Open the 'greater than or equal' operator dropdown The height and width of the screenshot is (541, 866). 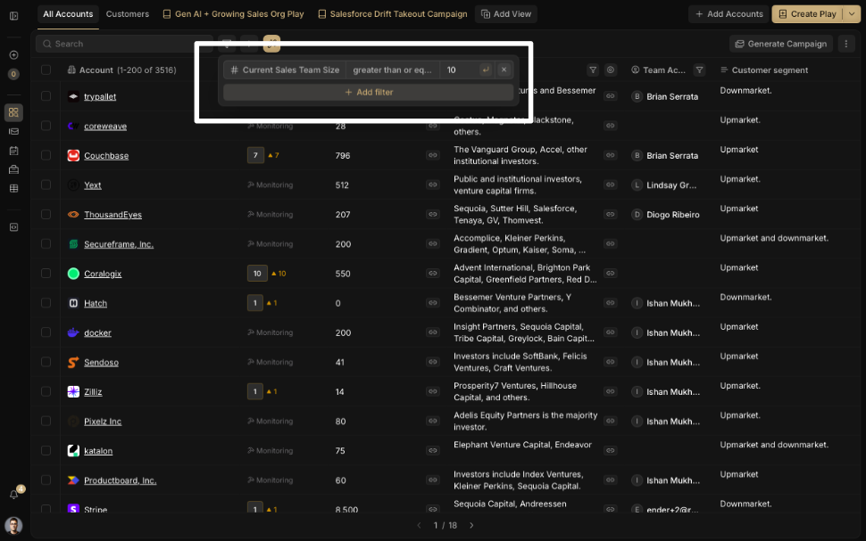392,70
